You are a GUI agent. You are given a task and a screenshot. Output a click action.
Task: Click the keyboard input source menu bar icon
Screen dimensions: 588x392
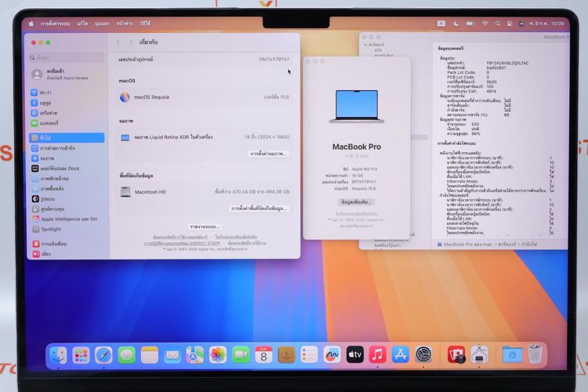441,24
